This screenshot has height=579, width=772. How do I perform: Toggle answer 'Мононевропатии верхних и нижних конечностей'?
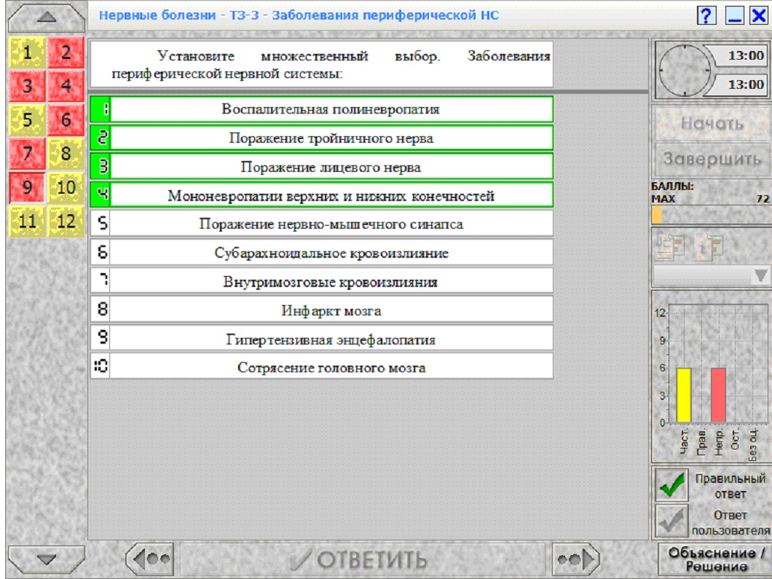(x=321, y=195)
